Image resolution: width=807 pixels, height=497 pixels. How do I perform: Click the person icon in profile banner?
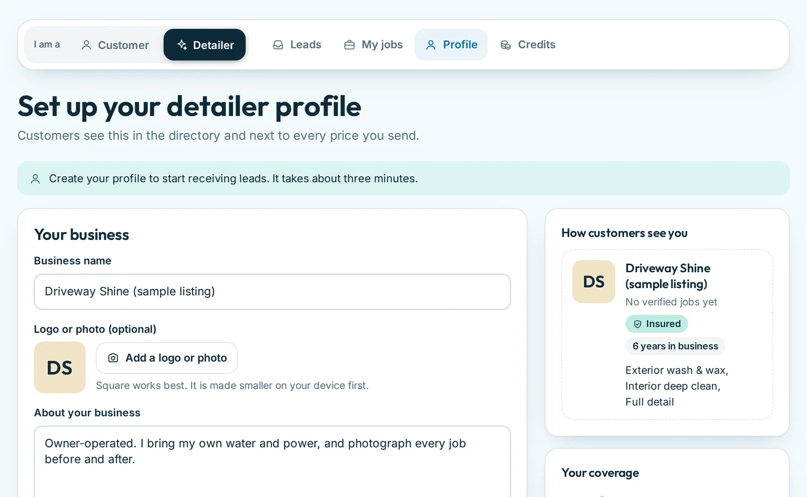(x=35, y=179)
